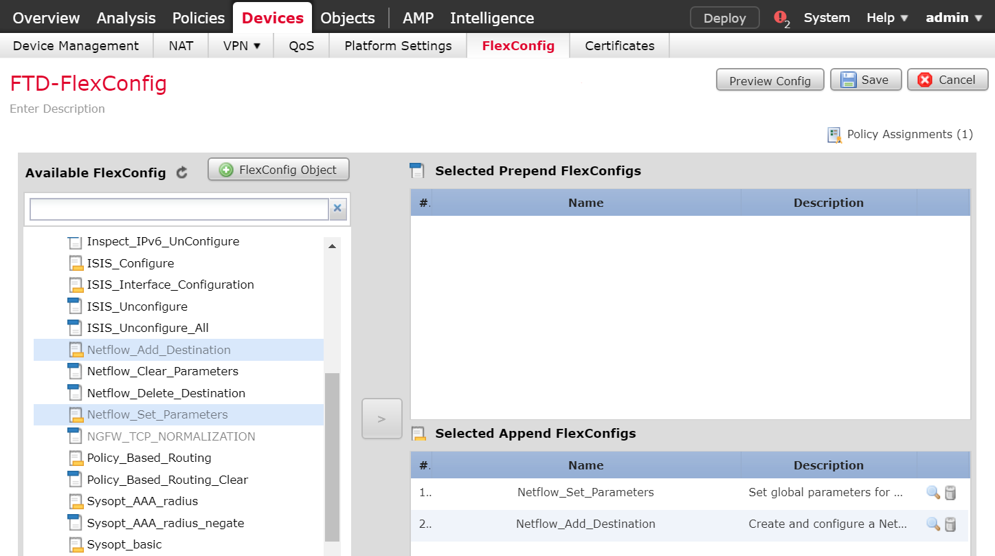Click the Selected Prepend FlexConfigs header icon

(416, 170)
